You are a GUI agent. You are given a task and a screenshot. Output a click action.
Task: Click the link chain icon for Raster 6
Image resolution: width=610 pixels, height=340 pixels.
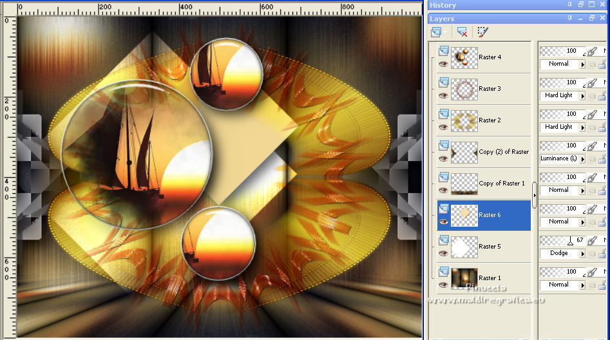pos(592,209)
